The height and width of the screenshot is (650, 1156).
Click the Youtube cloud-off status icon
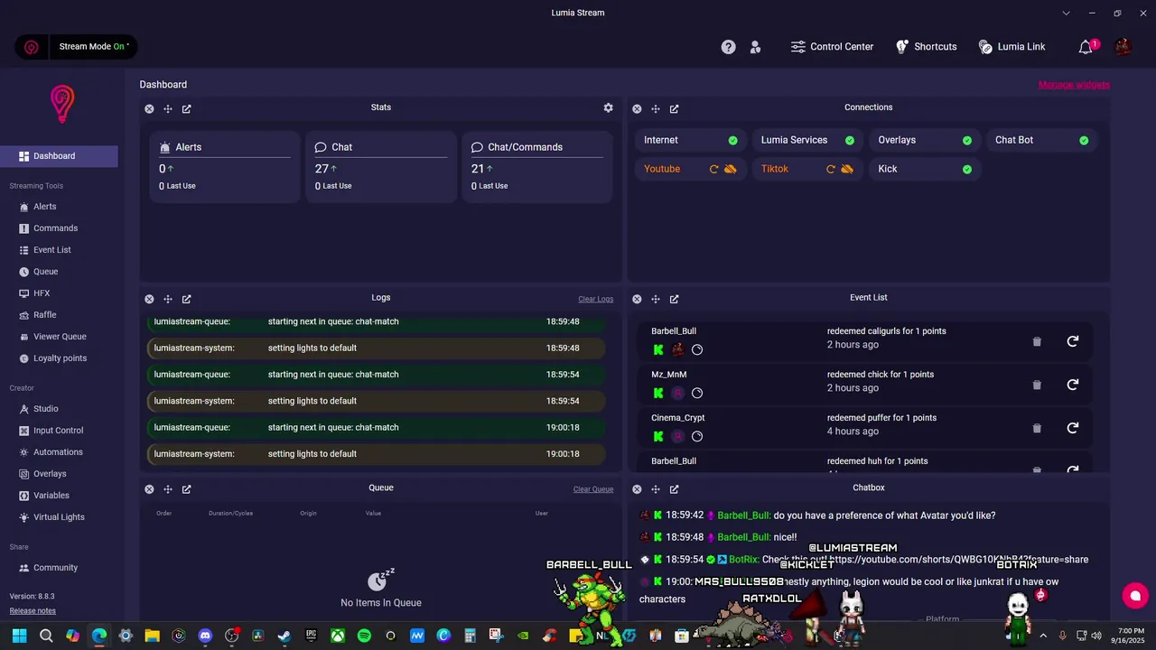(730, 169)
